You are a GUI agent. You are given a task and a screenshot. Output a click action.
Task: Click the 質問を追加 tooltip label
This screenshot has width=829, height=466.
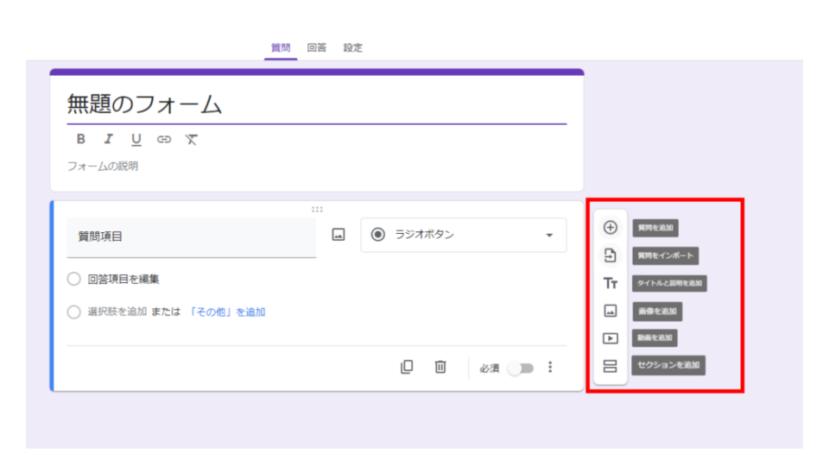[655, 228]
